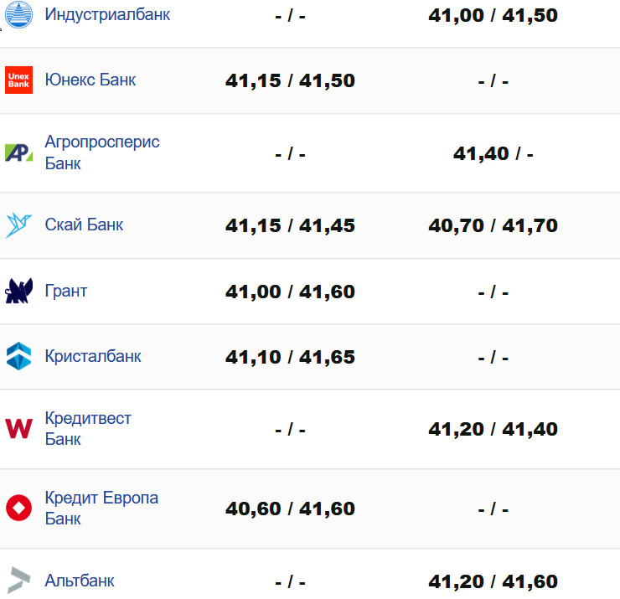Click the Кристалбанк blue logo
Viewport: 620px width, 599px height.
(x=18, y=356)
